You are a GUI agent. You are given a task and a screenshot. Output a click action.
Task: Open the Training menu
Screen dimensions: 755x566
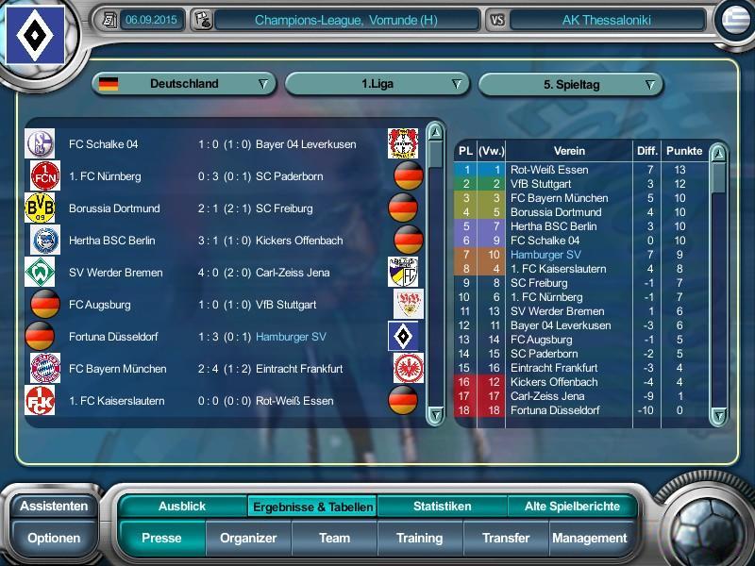click(x=420, y=538)
